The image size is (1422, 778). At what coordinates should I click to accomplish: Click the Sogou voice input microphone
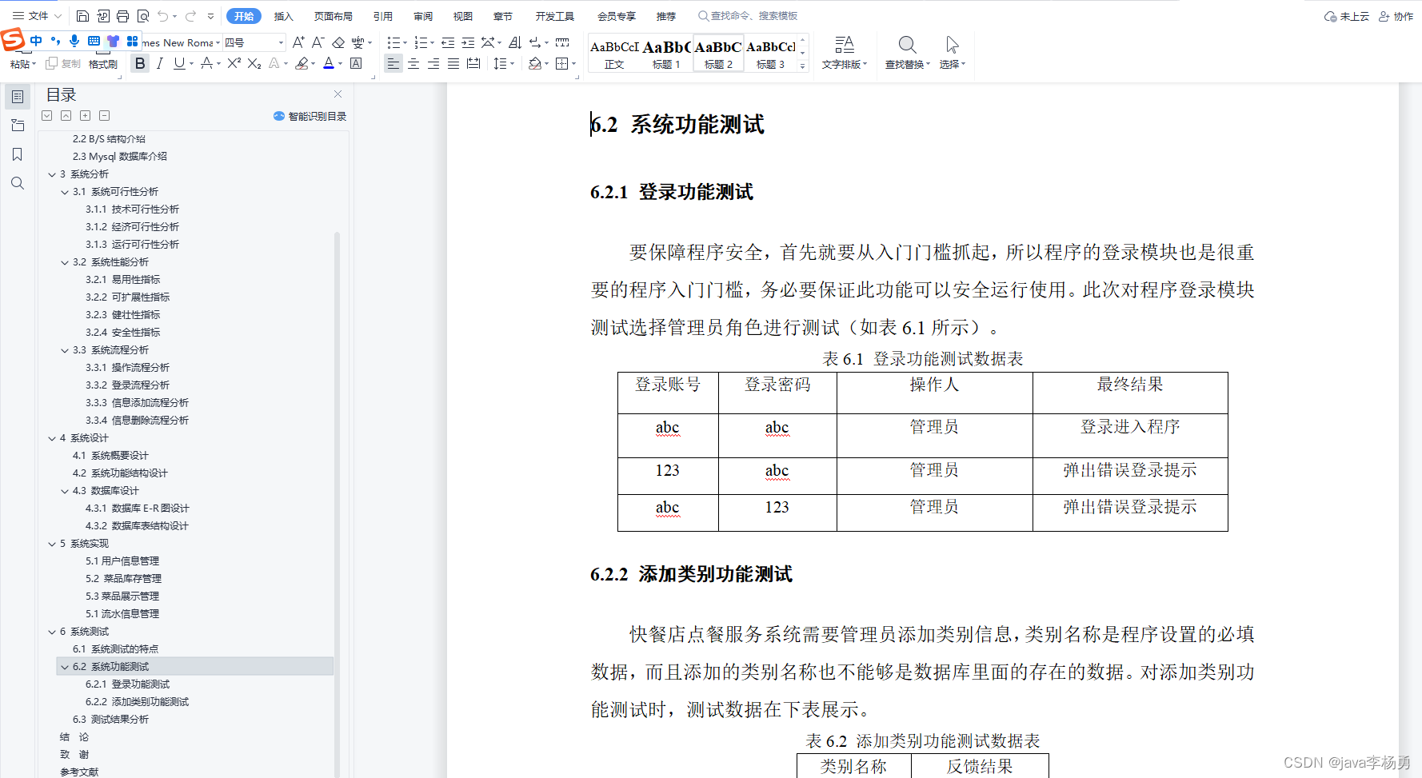[x=74, y=41]
